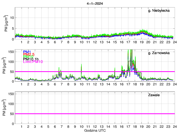This screenshot has width=178, height=133.
Task: Click the hour 24 tick under Zawale chart
Action: 174,127
